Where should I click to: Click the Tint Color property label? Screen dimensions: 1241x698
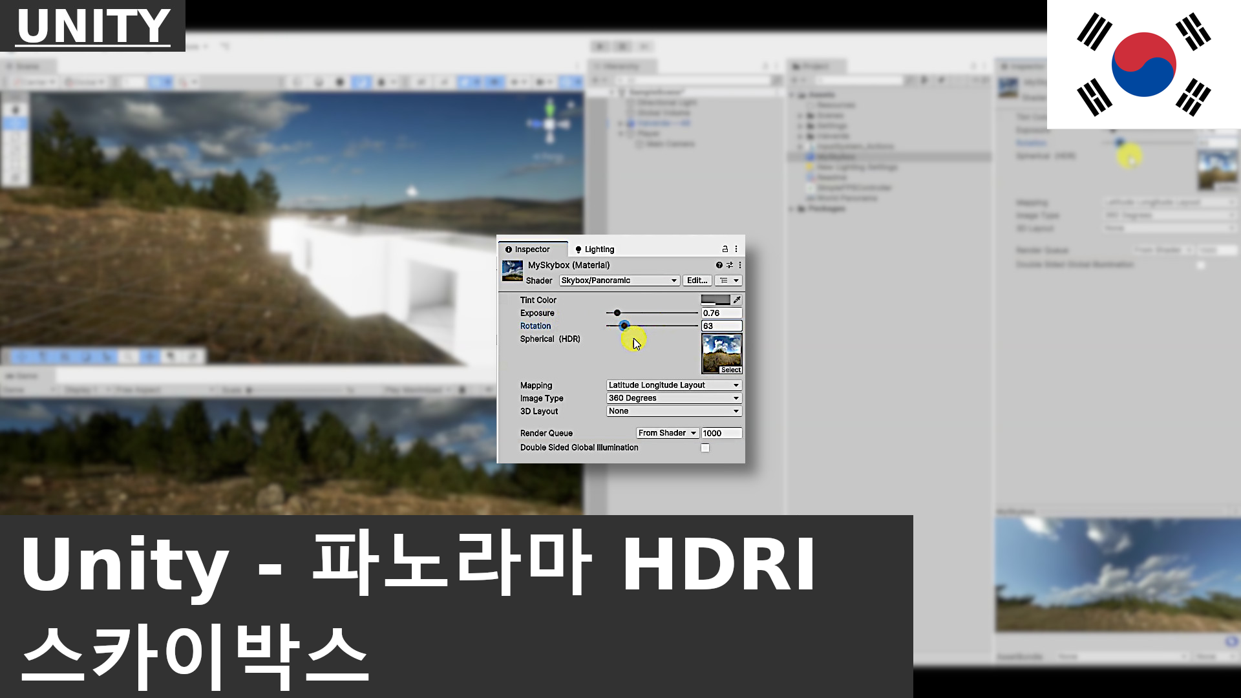538,300
